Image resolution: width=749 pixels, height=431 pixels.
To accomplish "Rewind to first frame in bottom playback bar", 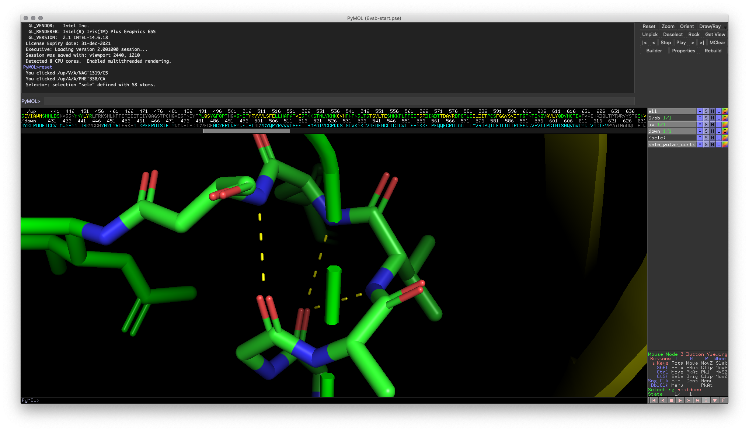I will click(x=654, y=400).
